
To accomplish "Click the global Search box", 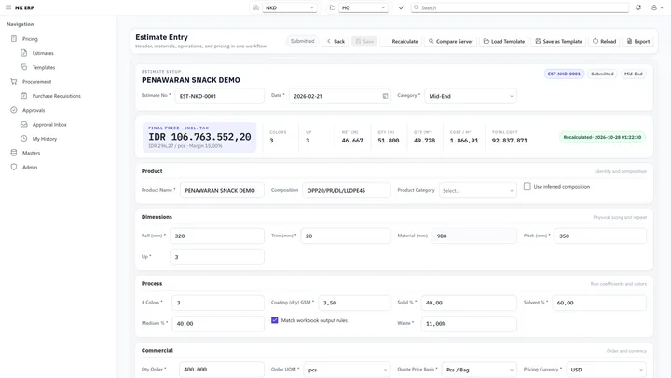I will point(520,7).
